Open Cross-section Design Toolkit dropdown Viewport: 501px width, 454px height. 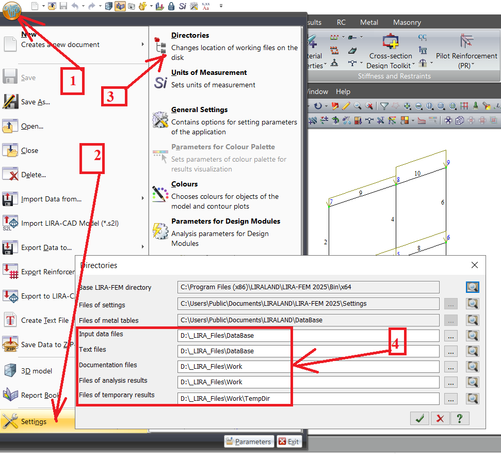pyautogui.click(x=390, y=61)
